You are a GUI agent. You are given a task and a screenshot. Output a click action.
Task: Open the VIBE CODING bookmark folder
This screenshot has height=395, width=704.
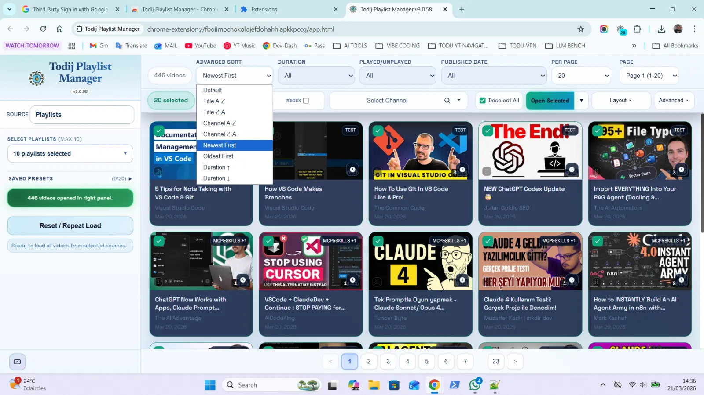(x=397, y=46)
